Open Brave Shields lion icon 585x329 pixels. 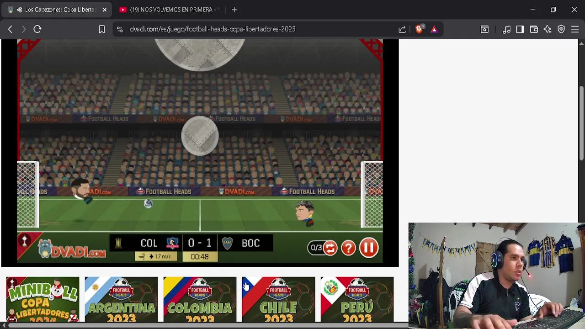[419, 29]
